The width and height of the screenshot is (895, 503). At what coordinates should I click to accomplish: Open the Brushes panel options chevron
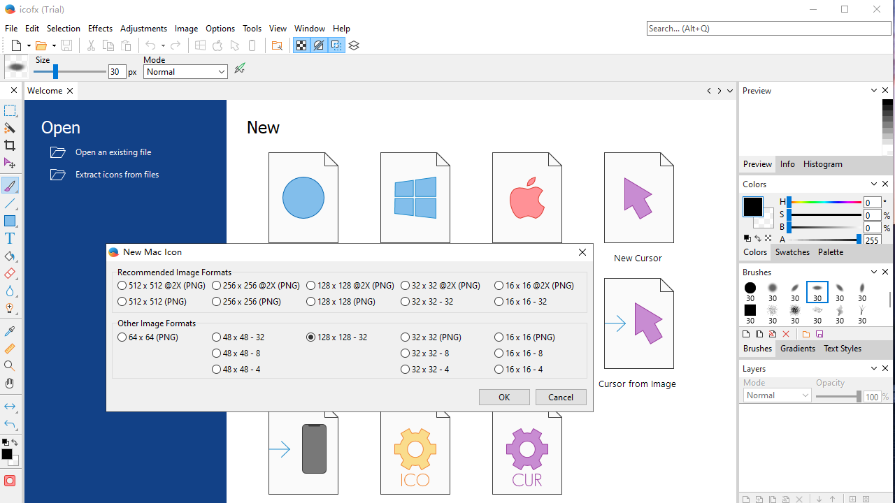[873, 272]
